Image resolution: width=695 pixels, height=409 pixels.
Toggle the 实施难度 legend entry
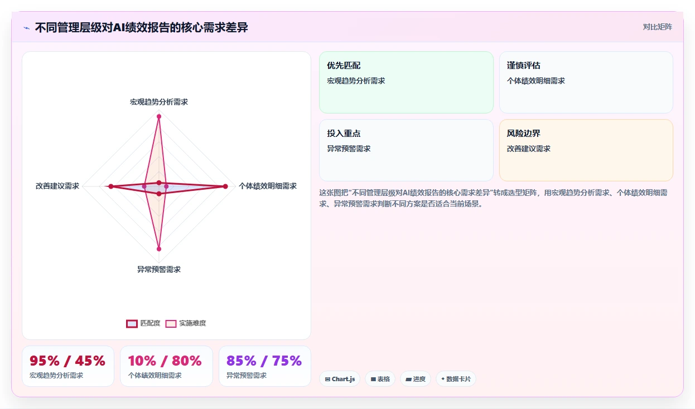186,323
